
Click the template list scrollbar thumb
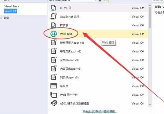tap(150, 18)
